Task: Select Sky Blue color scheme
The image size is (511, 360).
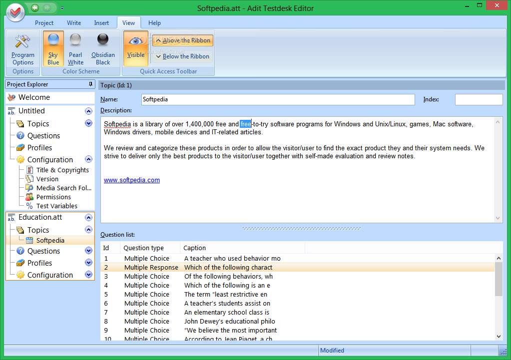Action: click(x=53, y=49)
